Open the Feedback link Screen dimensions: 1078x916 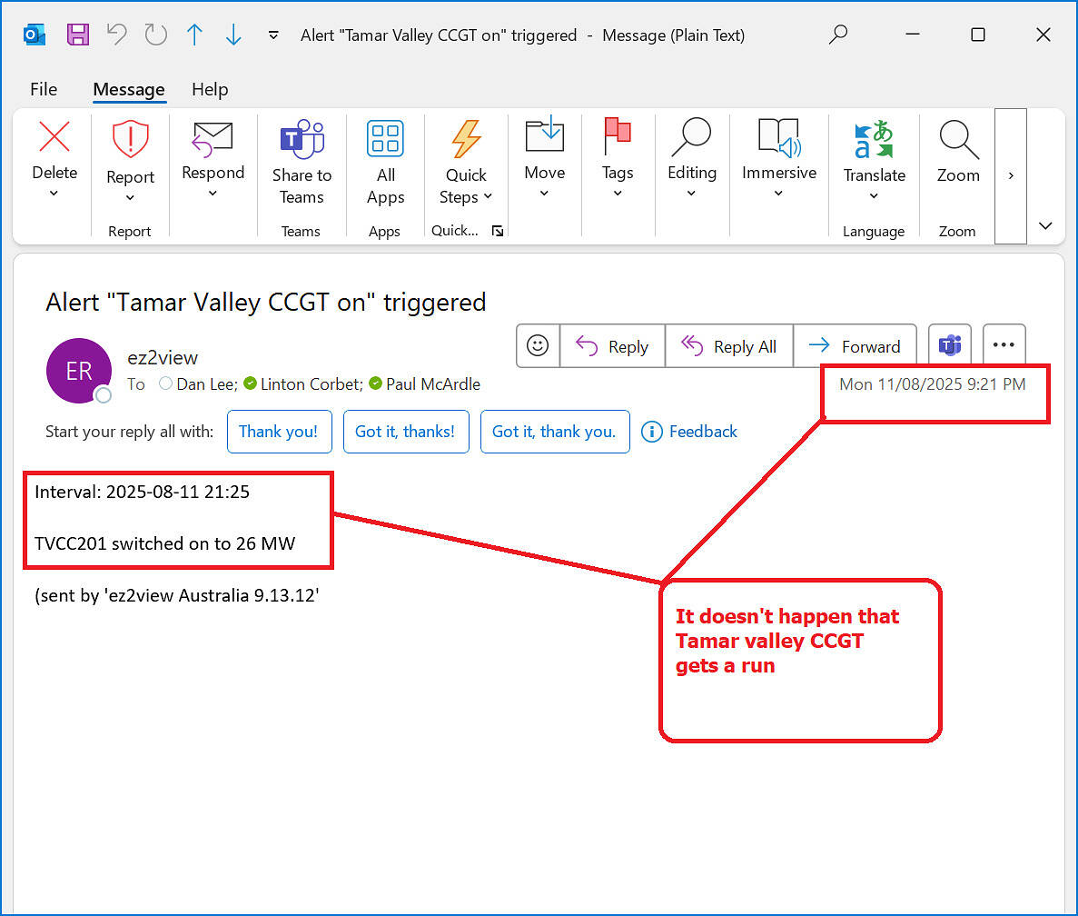click(x=689, y=432)
